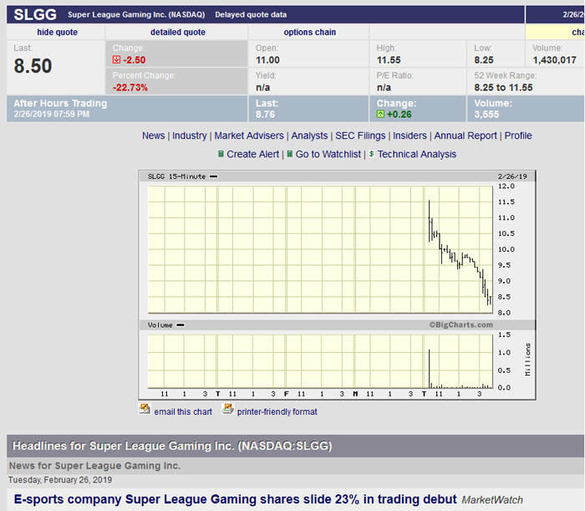Click the SLGG 15-Minute price chart
Screen dimensions: 585x511
click(x=320, y=249)
